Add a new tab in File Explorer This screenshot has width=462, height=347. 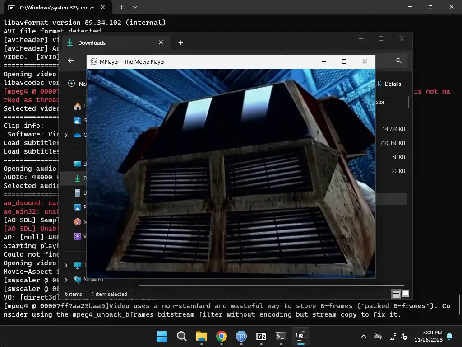pyautogui.click(x=180, y=43)
